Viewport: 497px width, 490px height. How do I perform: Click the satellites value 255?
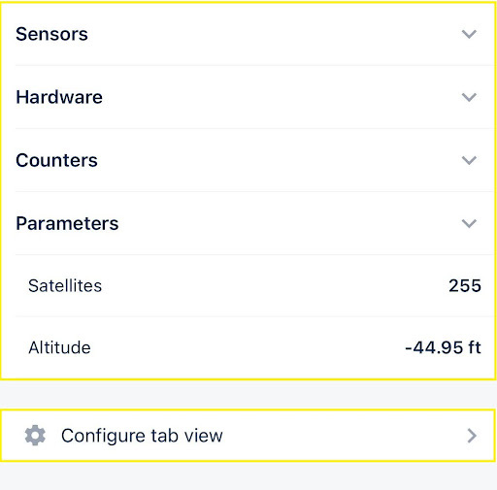pos(465,285)
